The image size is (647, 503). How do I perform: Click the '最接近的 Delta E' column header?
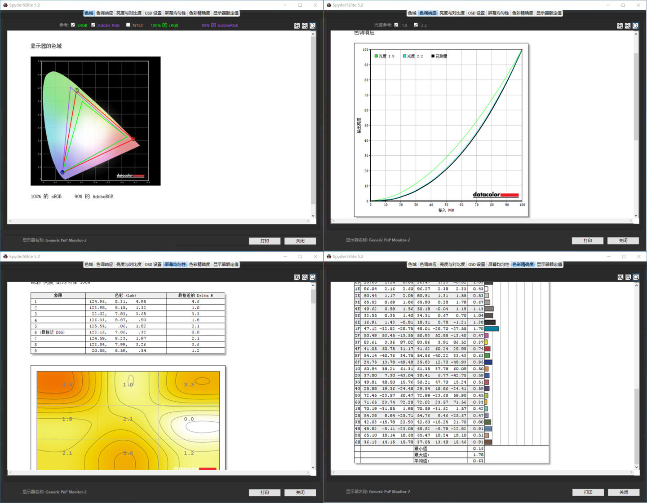pyautogui.click(x=195, y=296)
